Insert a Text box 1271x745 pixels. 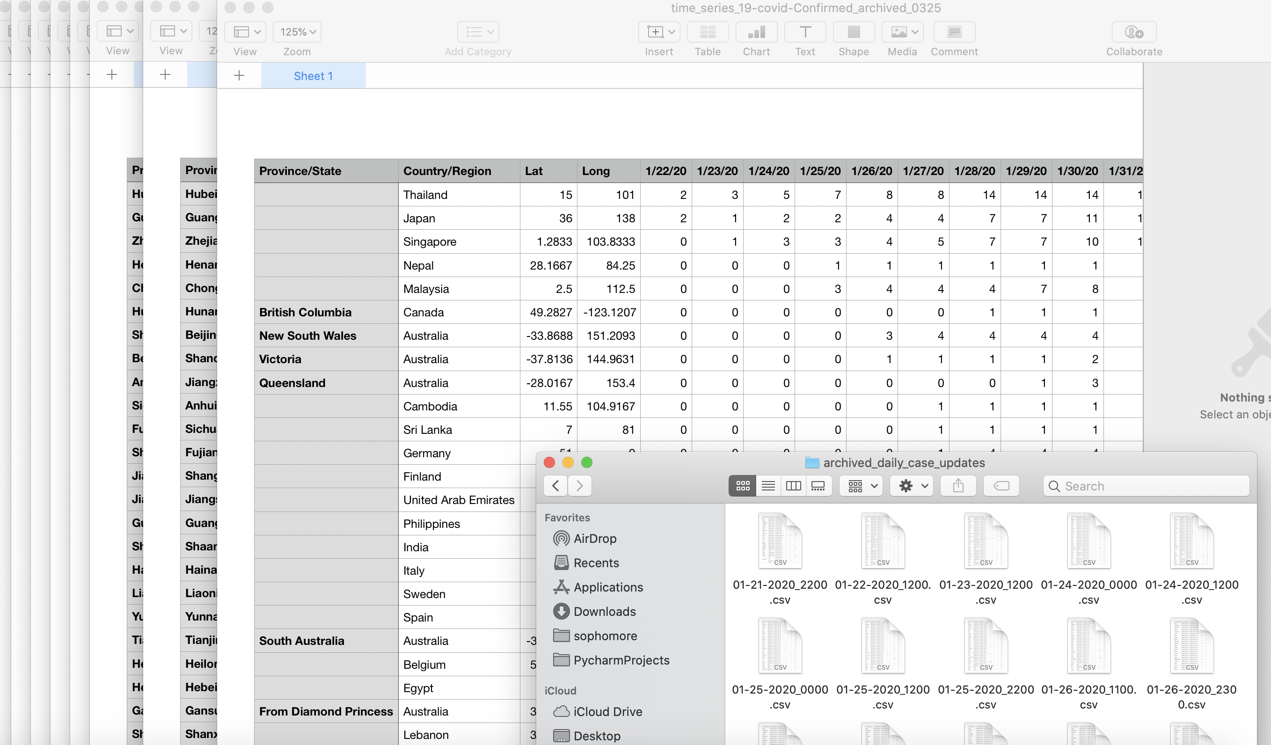[x=805, y=32]
